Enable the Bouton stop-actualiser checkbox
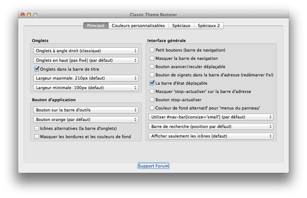 pos(152,100)
